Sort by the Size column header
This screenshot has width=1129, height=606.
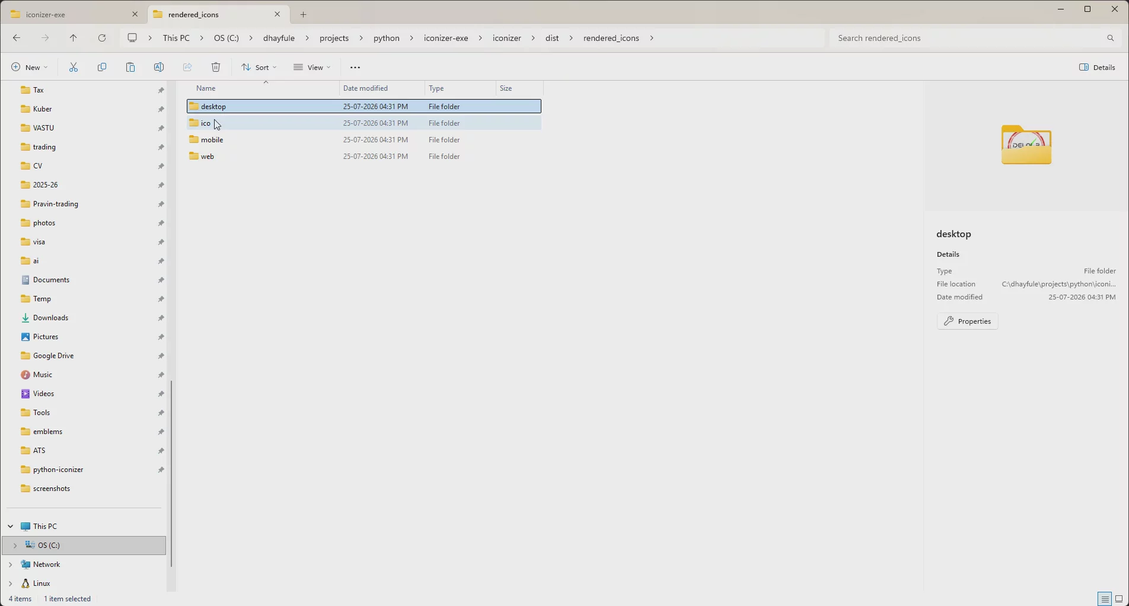pyautogui.click(x=519, y=88)
